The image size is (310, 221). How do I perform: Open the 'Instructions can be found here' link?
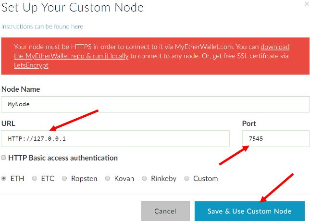(x=42, y=26)
